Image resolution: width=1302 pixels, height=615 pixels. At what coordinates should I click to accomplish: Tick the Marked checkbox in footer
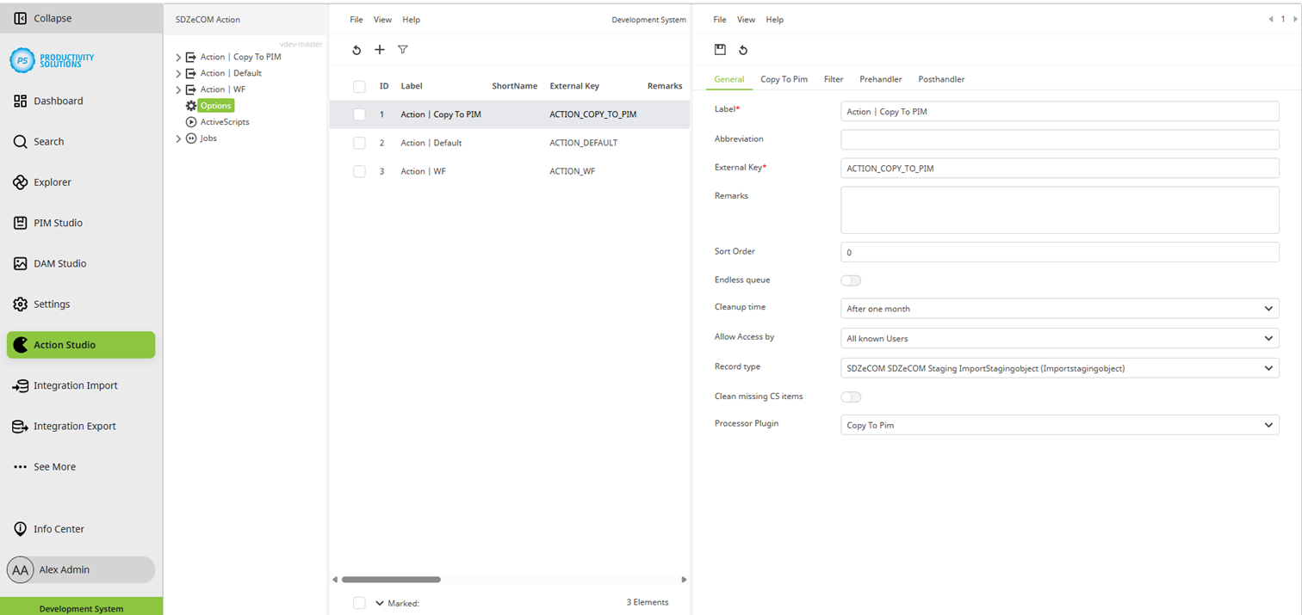click(x=359, y=603)
